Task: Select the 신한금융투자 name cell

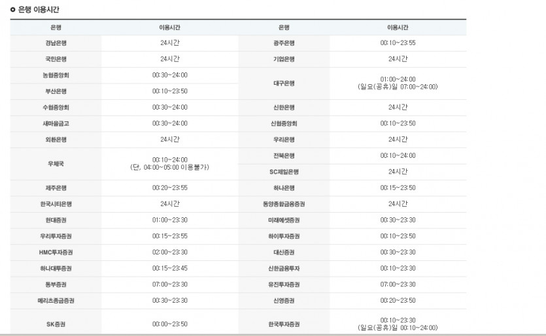Action: point(284,269)
